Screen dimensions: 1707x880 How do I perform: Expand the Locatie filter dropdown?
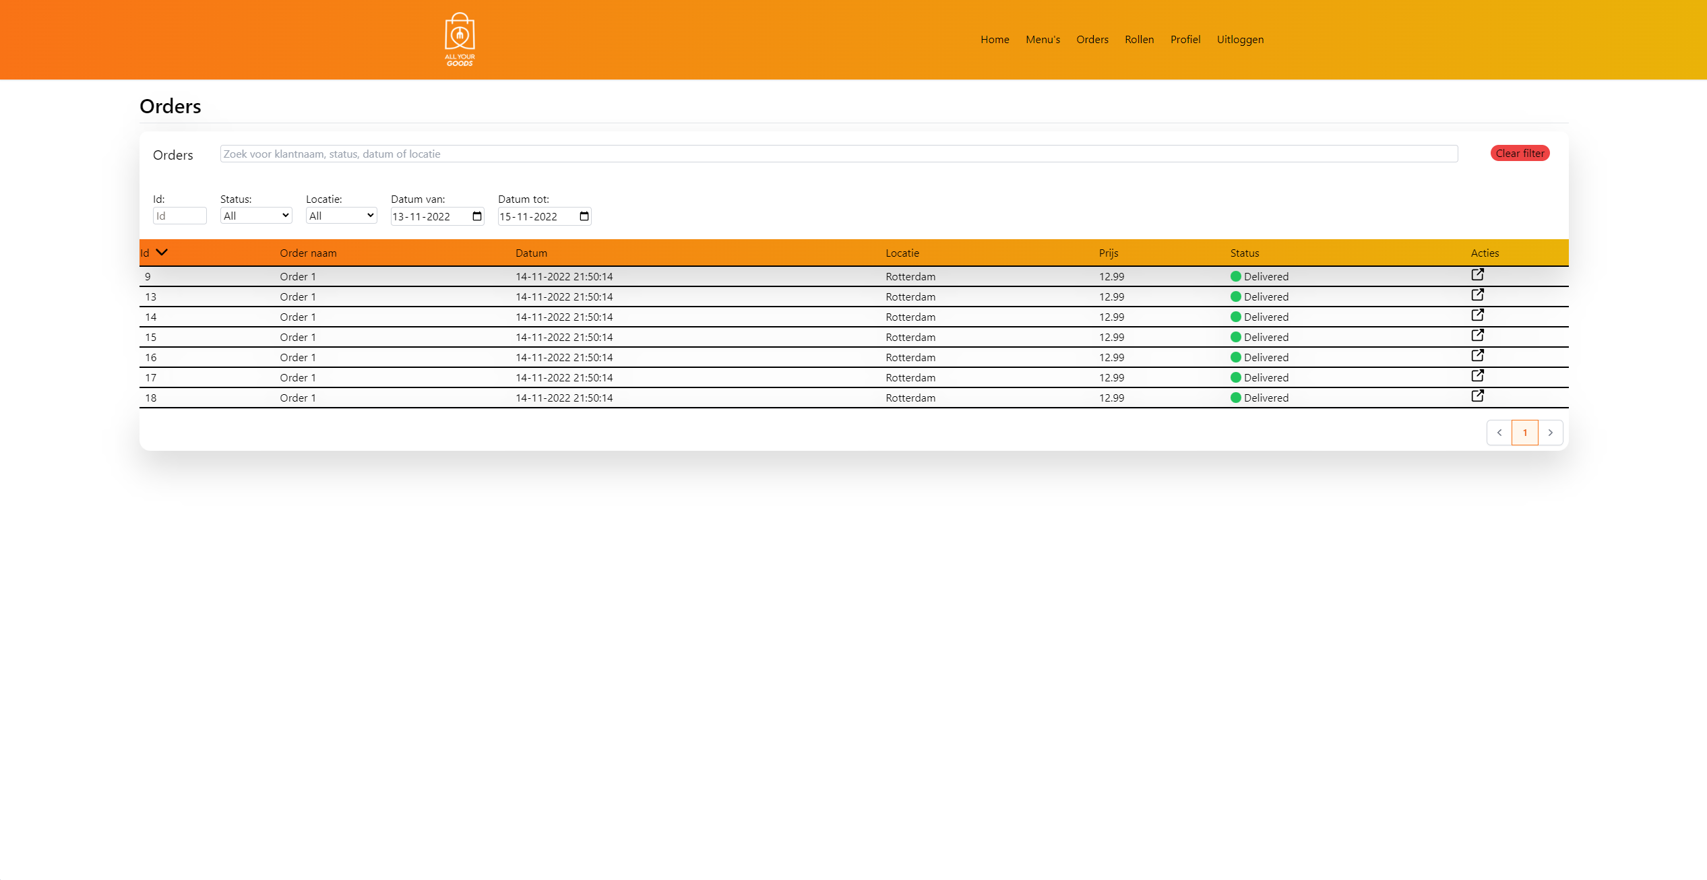tap(341, 216)
